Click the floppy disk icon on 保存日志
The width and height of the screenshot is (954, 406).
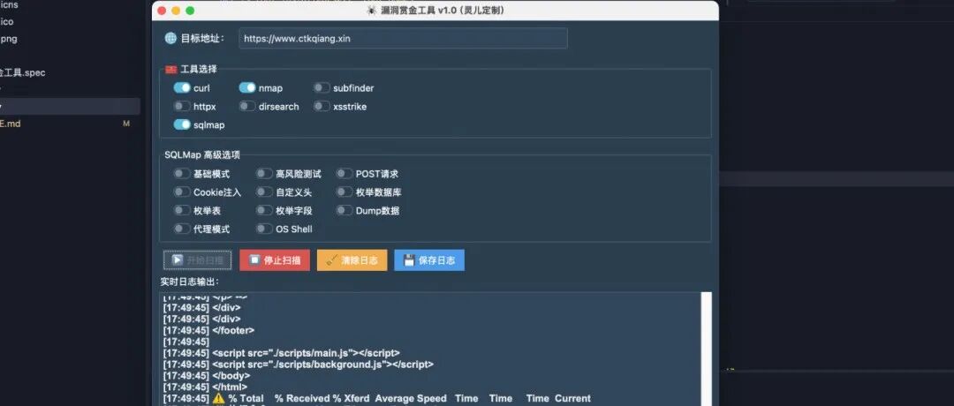point(410,260)
